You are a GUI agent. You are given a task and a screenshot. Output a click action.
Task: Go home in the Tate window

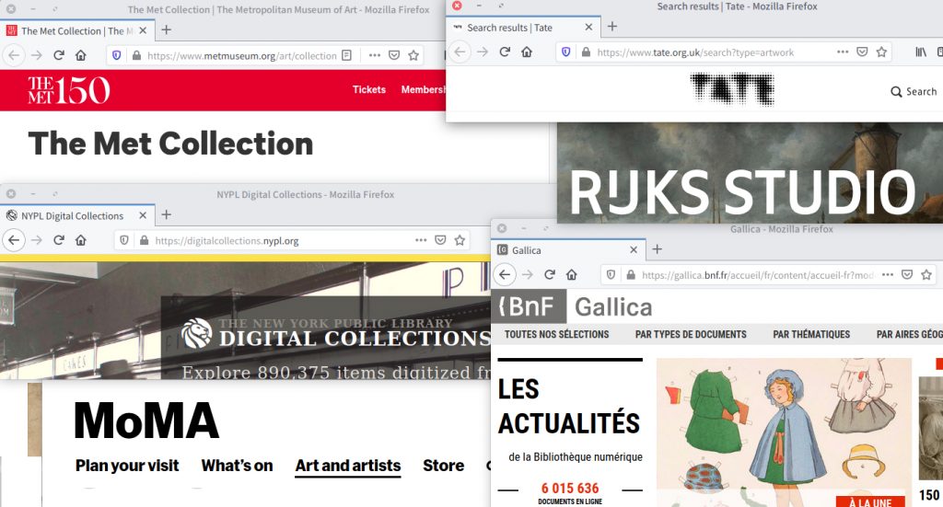point(527,52)
